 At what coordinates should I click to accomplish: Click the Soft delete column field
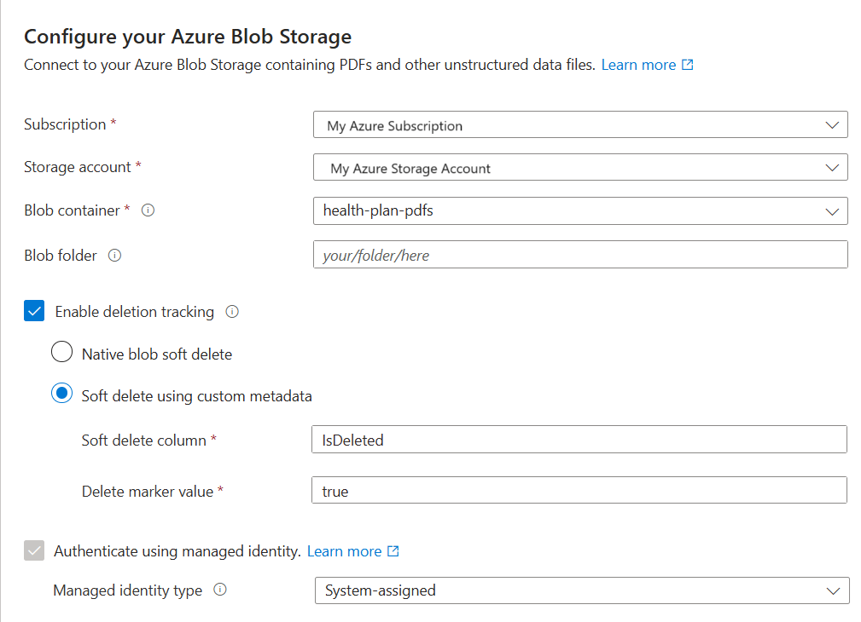pos(579,440)
